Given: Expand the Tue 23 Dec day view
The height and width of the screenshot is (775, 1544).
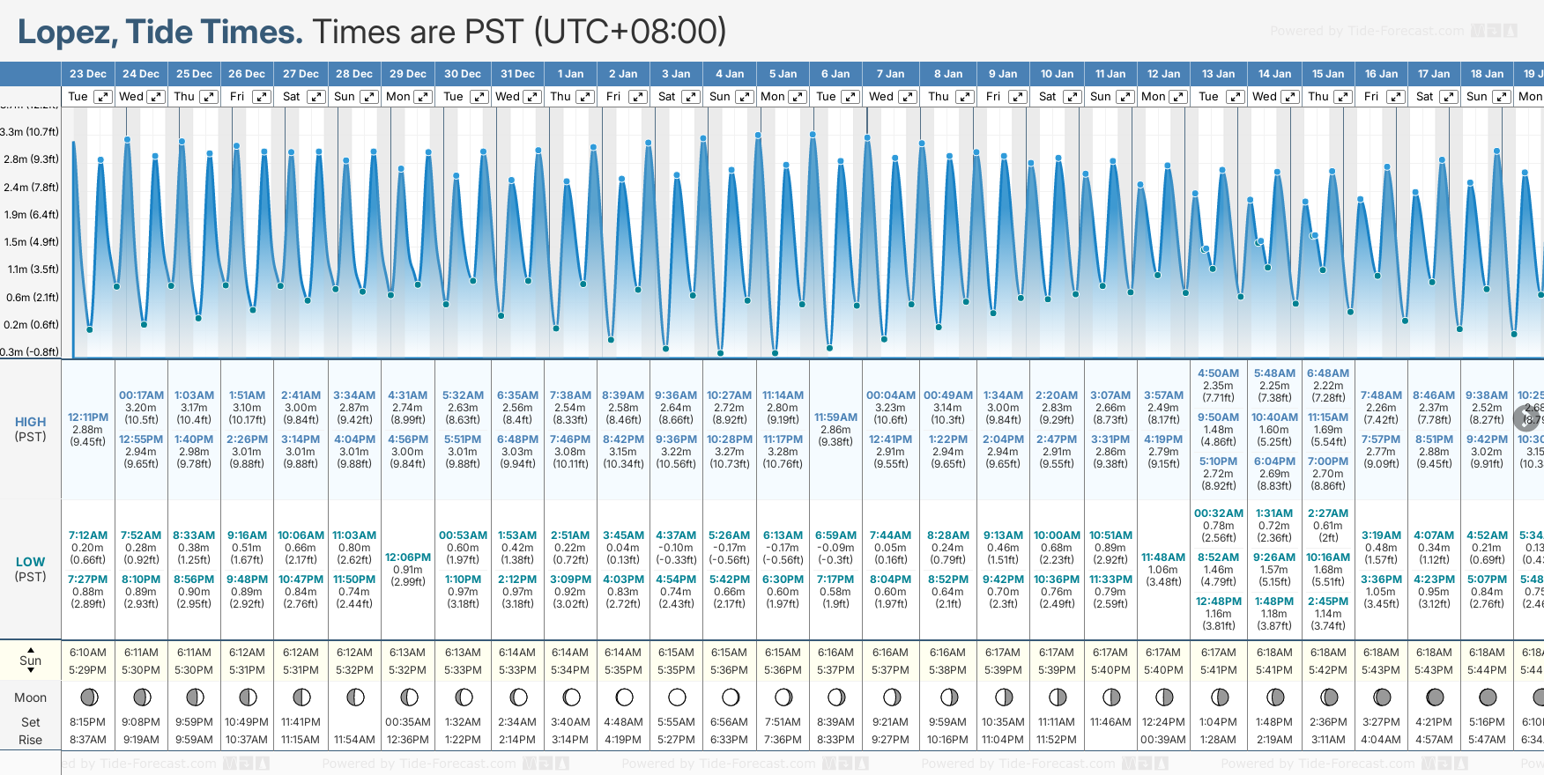Looking at the screenshot, I should click(x=103, y=97).
